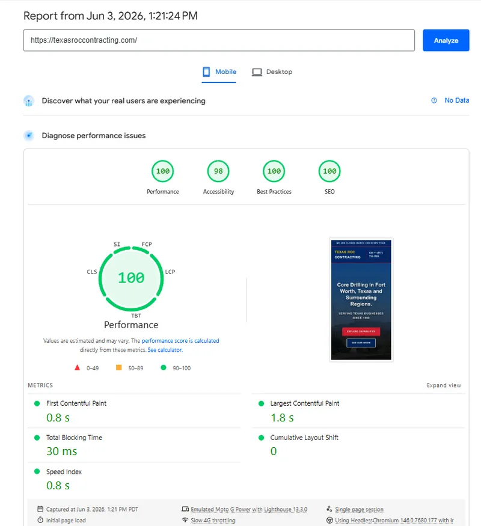Click the CLS label on gauge

click(x=92, y=272)
